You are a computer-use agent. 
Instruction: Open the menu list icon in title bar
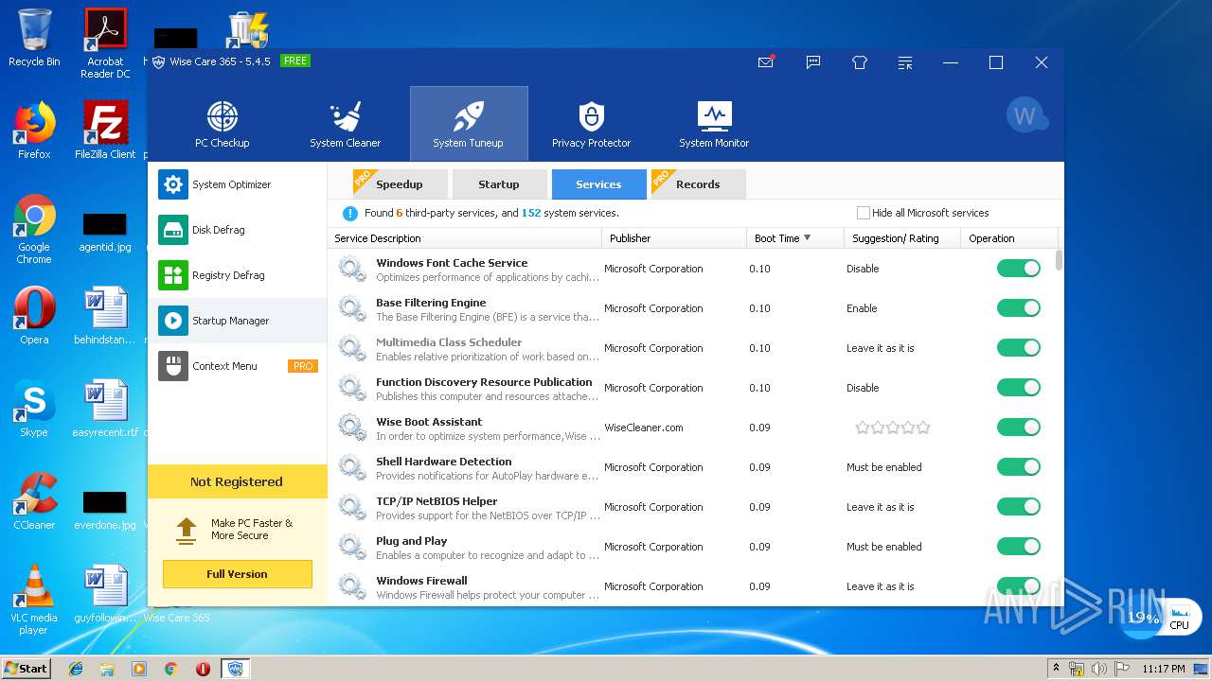tap(905, 62)
